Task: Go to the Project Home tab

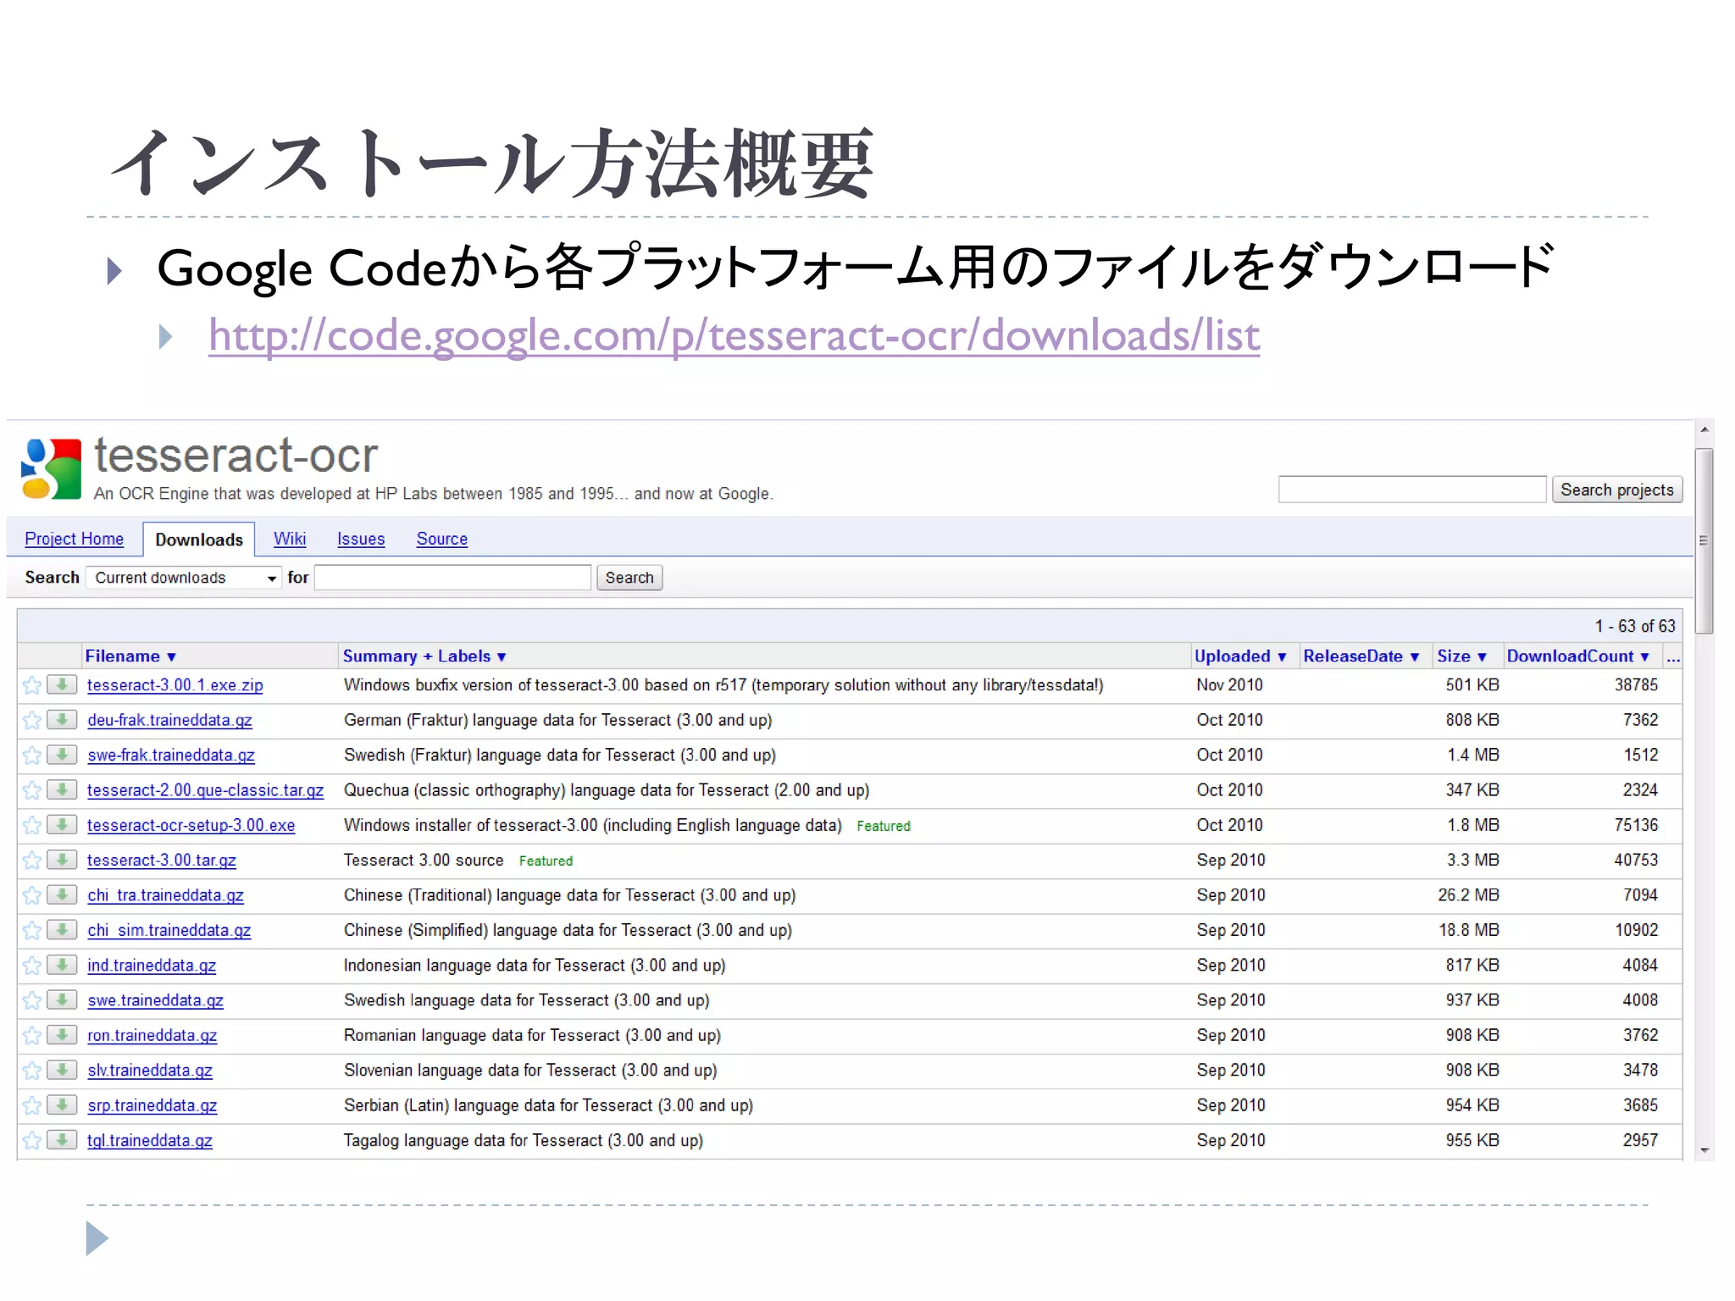Action: click(75, 540)
